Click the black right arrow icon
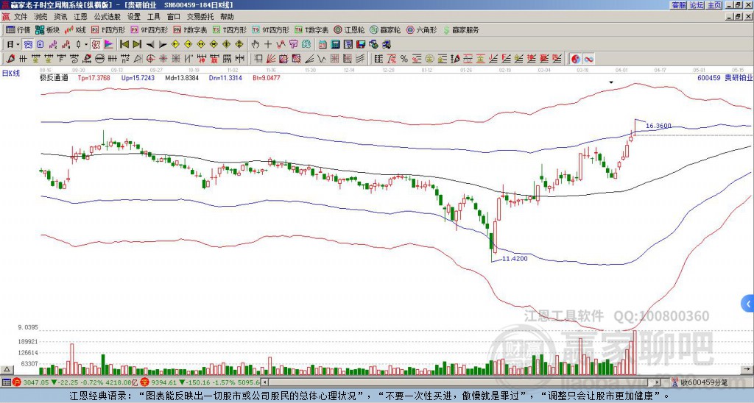 pyautogui.click(x=163, y=45)
